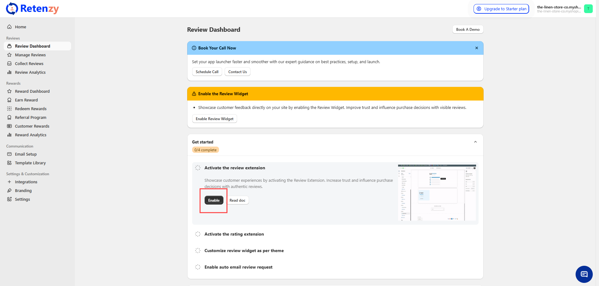Image resolution: width=599 pixels, height=286 pixels.
Task: Collapse the Get started section
Action: (475, 142)
